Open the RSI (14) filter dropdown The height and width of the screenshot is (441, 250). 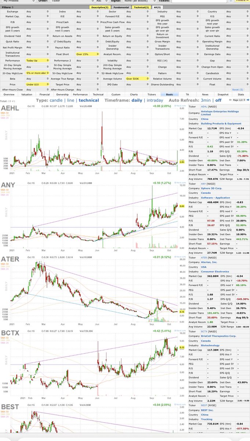pos(187,60)
